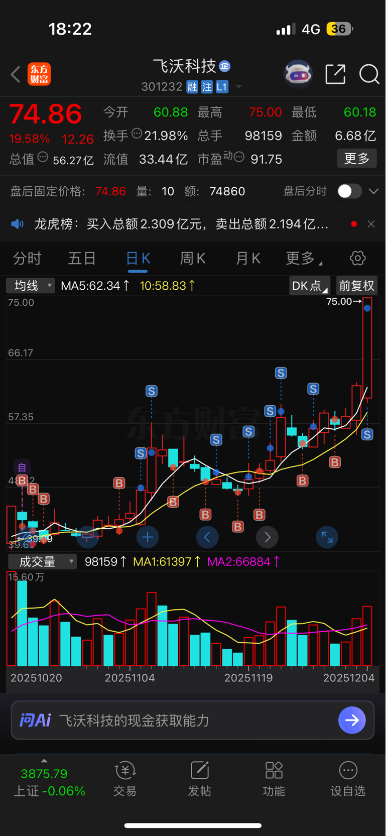Image resolution: width=386 pixels, height=836 pixels.
Task: Tap the 金额 6.68亿 value
Action: click(x=355, y=136)
